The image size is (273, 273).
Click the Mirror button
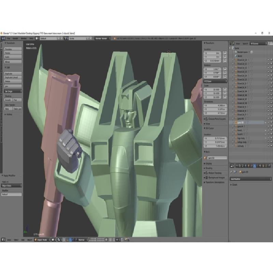click(x=13, y=62)
